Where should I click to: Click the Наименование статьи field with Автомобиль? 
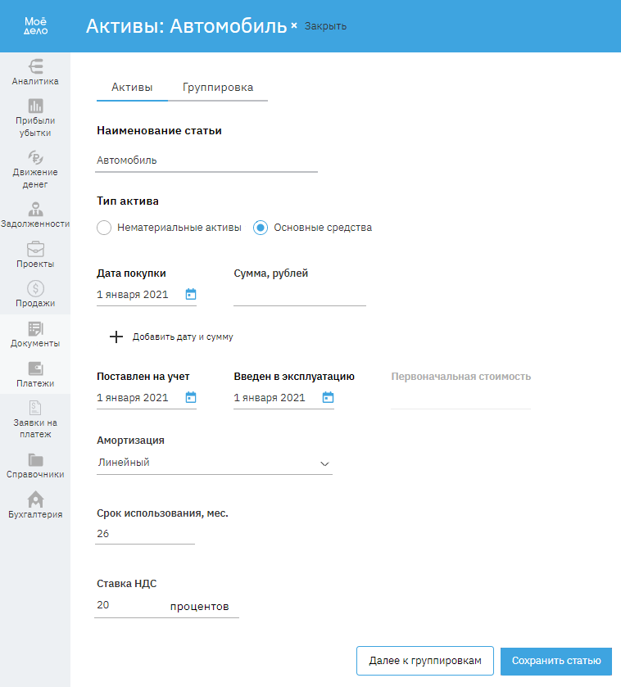point(206,160)
